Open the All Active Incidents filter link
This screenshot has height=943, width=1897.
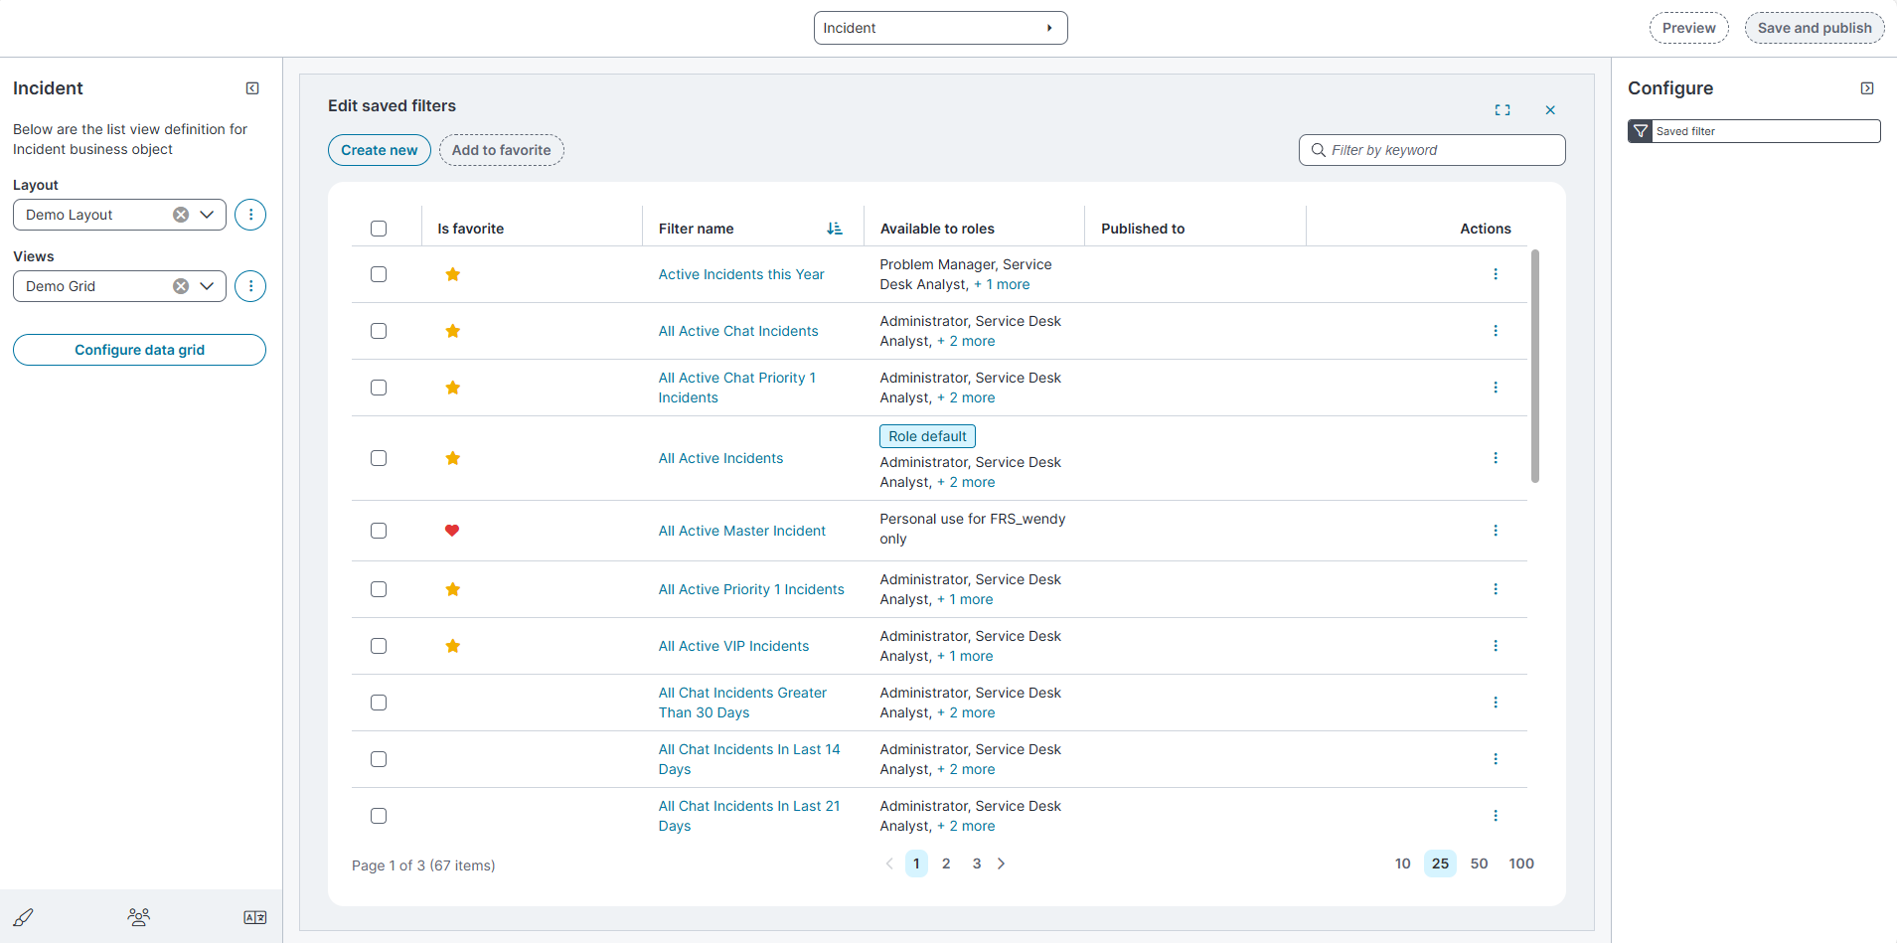pyautogui.click(x=720, y=458)
